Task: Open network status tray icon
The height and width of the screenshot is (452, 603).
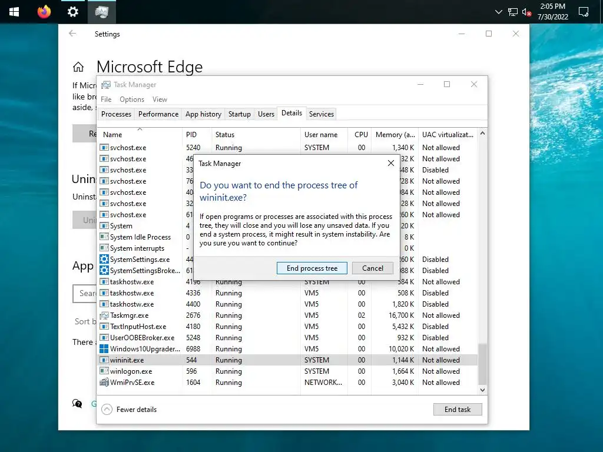Action: [x=513, y=12]
